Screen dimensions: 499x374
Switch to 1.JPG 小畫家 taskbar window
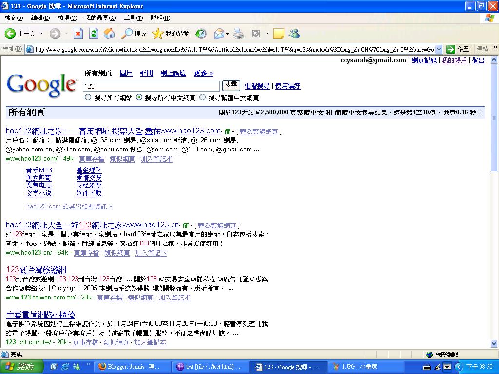[x=365, y=367]
